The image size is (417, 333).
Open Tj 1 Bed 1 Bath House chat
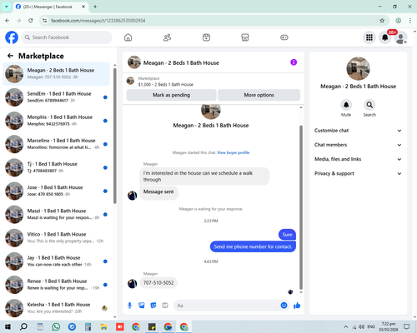pos(56,167)
